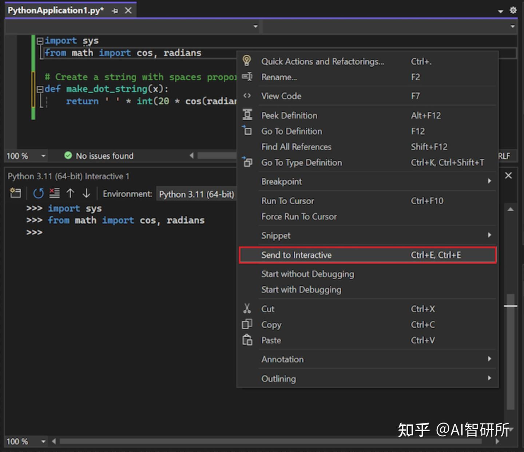Click the Quick Actions lightbulb icon
This screenshot has width=524, height=452.
click(247, 61)
